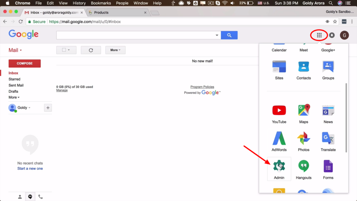Click the Google logo
The height and width of the screenshot is (201, 357).
[x=24, y=34]
